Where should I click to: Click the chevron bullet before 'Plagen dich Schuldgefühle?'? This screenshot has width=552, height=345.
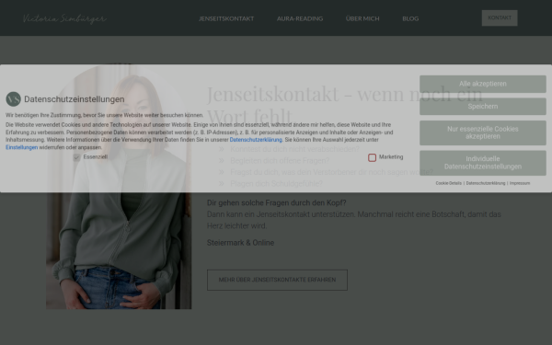(x=222, y=183)
